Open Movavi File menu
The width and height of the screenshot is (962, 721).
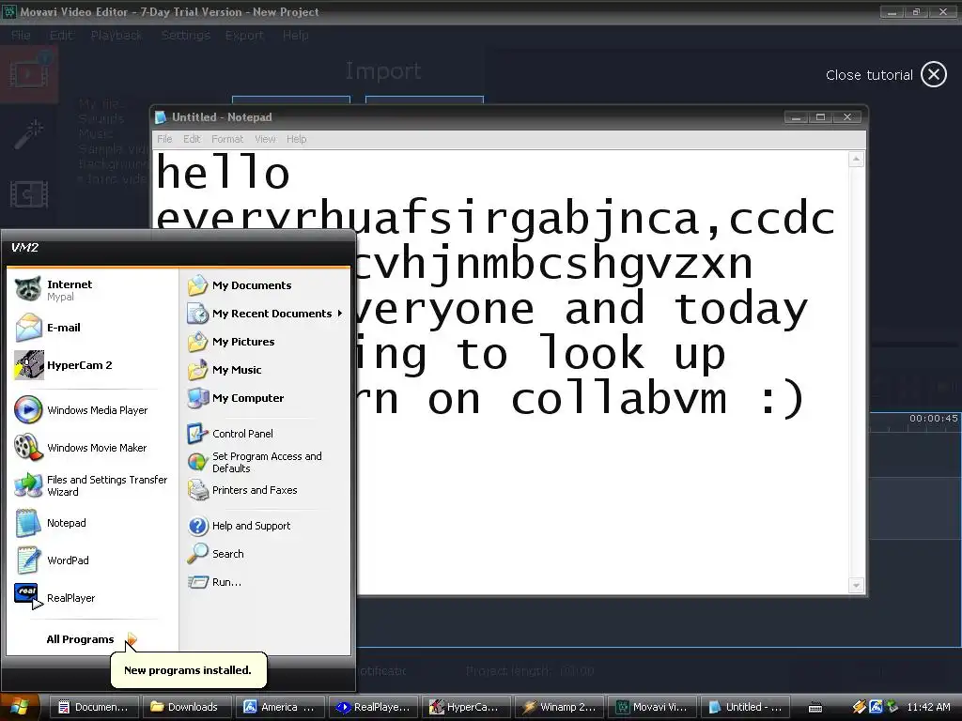(x=21, y=36)
